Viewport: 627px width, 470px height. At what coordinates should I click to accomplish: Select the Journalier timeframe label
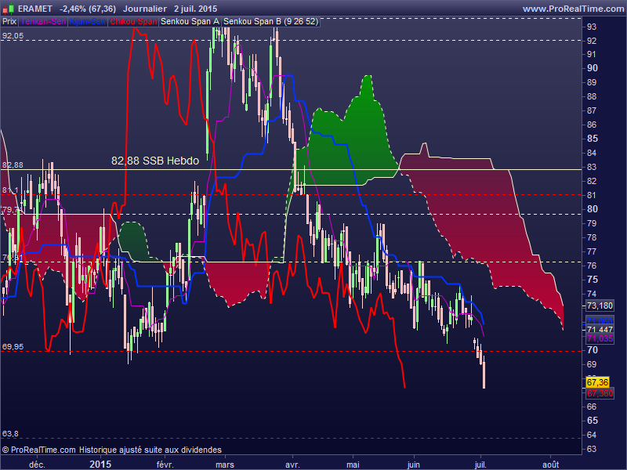[145, 9]
